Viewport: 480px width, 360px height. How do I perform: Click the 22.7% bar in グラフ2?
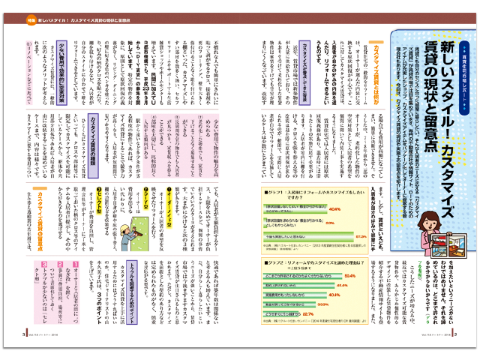(x=282, y=314)
